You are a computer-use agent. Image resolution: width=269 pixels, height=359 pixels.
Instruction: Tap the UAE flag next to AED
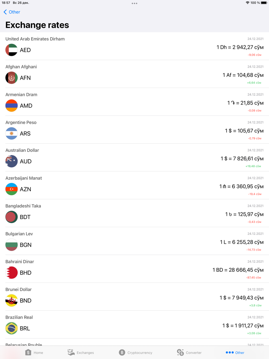click(x=11, y=50)
